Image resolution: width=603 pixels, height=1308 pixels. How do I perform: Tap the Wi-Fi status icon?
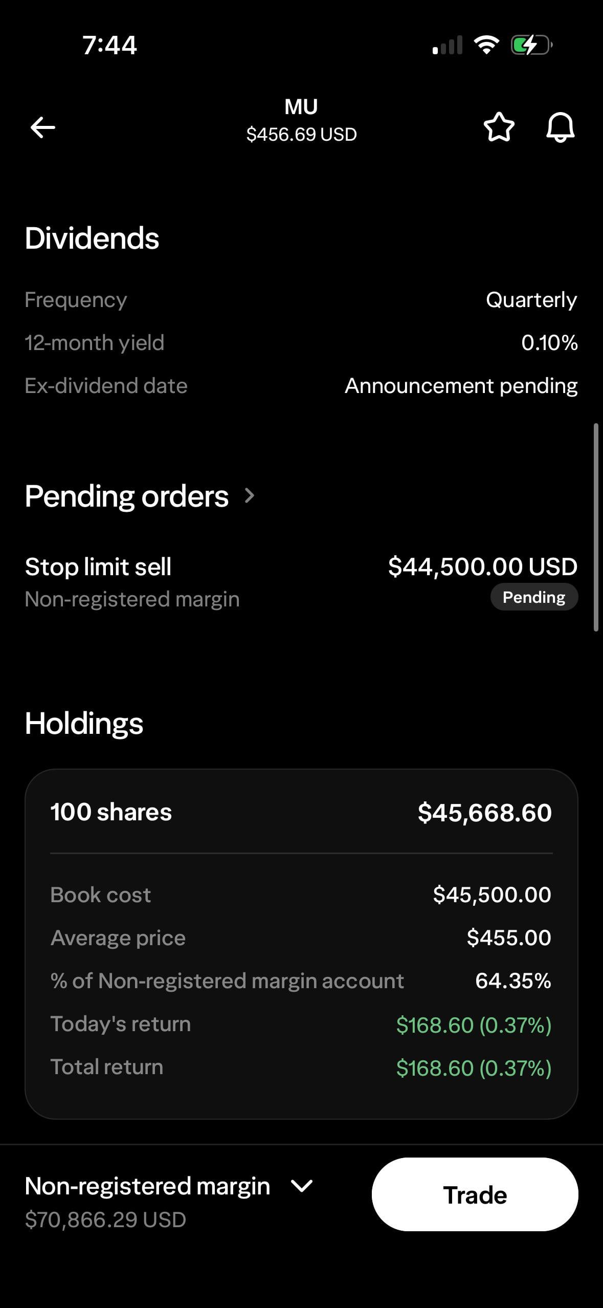pos(486,45)
